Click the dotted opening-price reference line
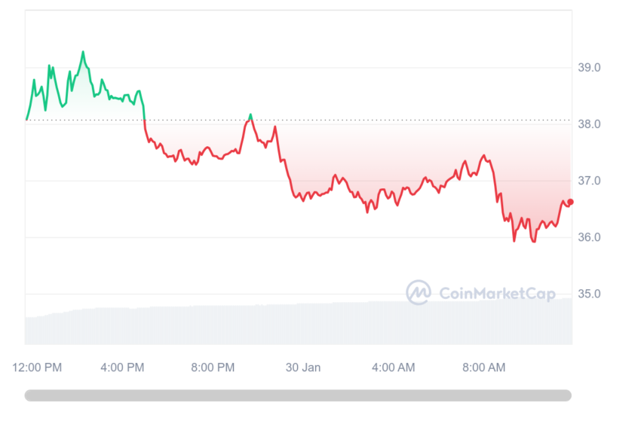This screenshot has width=641, height=427. coord(299,120)
